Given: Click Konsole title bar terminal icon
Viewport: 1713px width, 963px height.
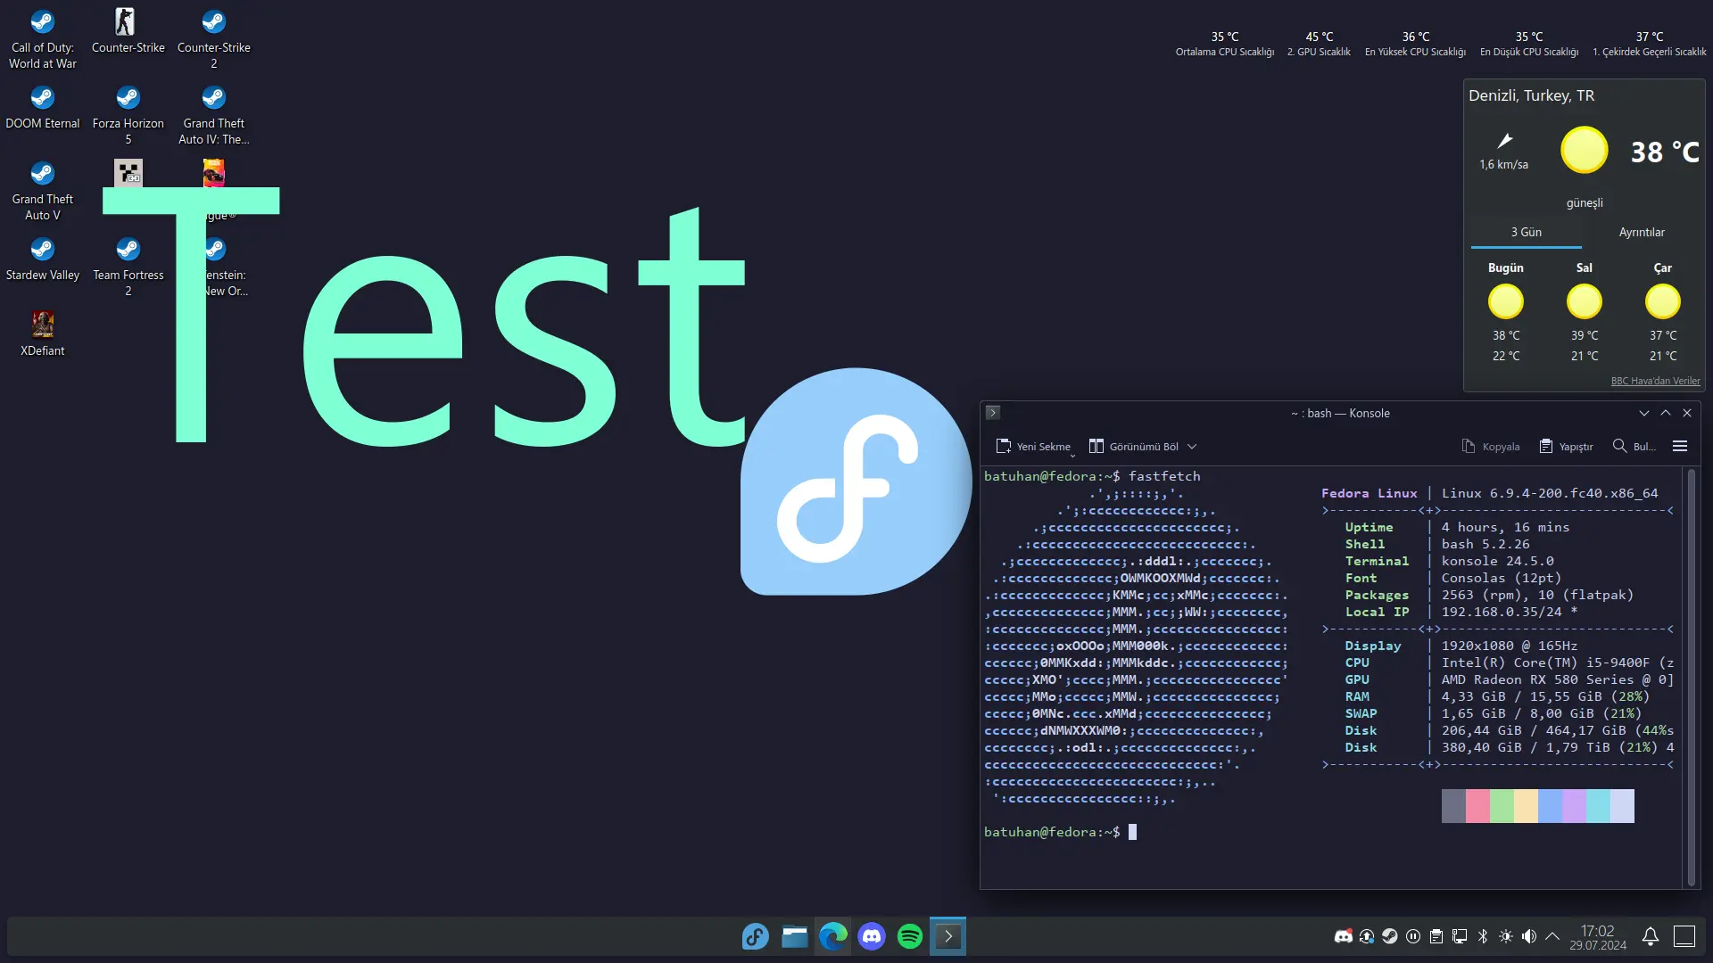Looking at the screenshot, I should [x=992, y=413].
